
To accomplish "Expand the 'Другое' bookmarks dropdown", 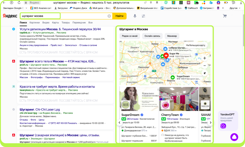I will (x=235, y=8).
